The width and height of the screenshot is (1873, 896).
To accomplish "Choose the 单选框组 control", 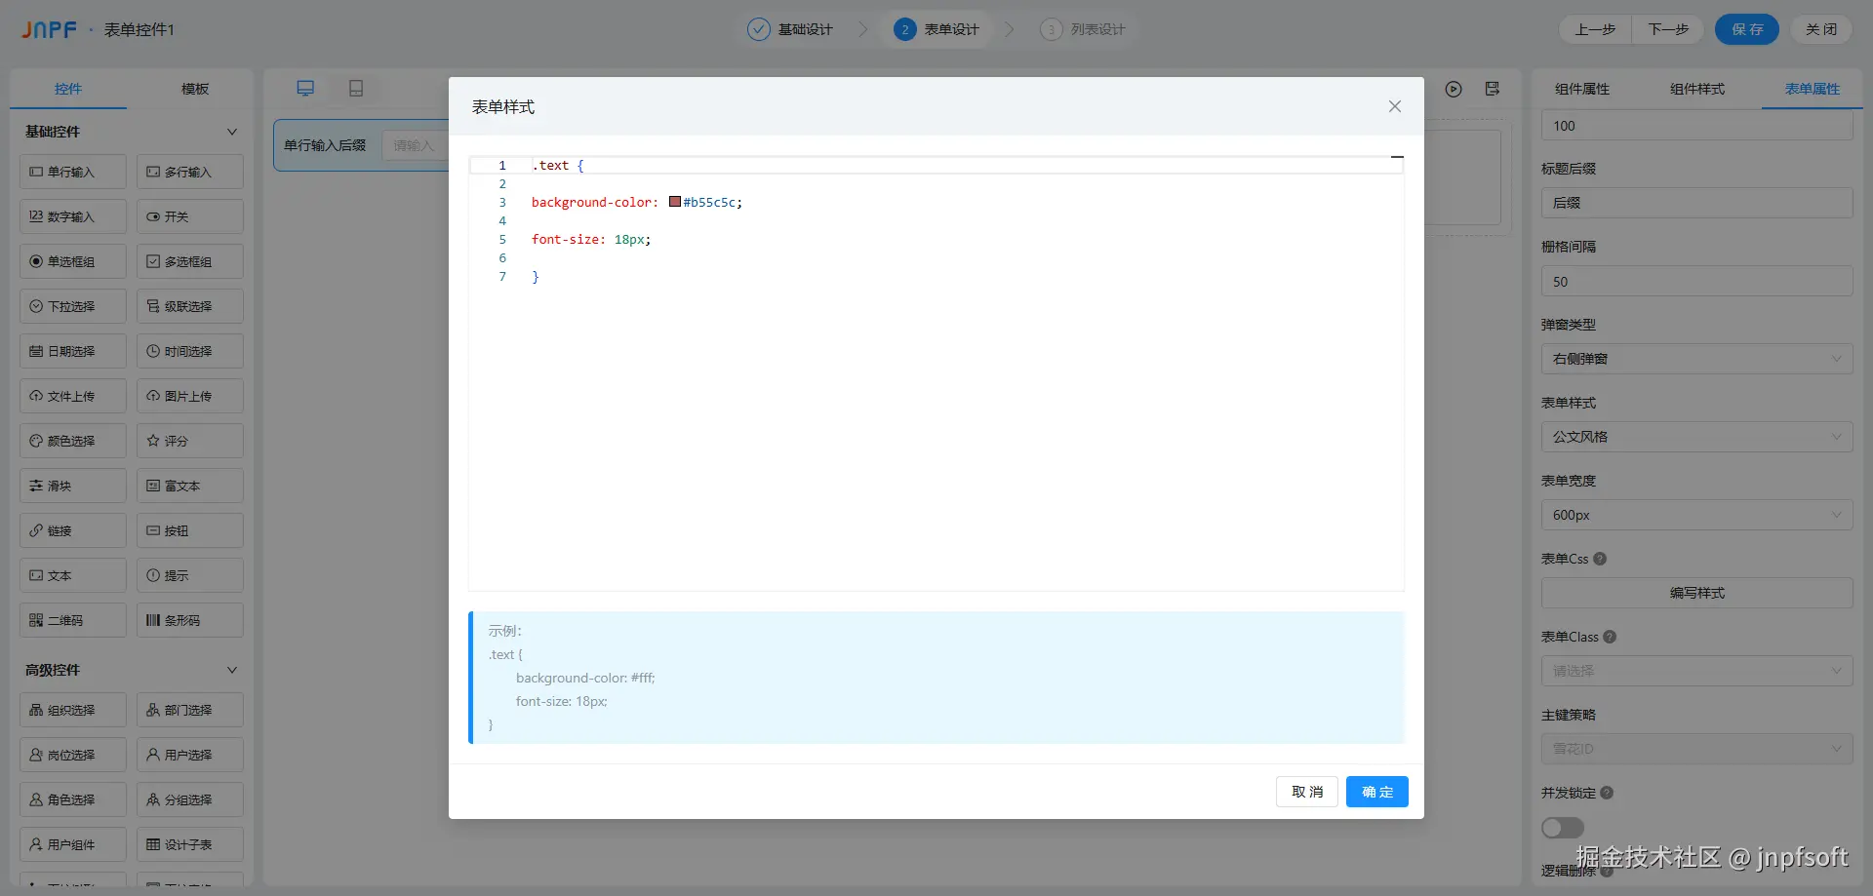I will tap(73, 261).
